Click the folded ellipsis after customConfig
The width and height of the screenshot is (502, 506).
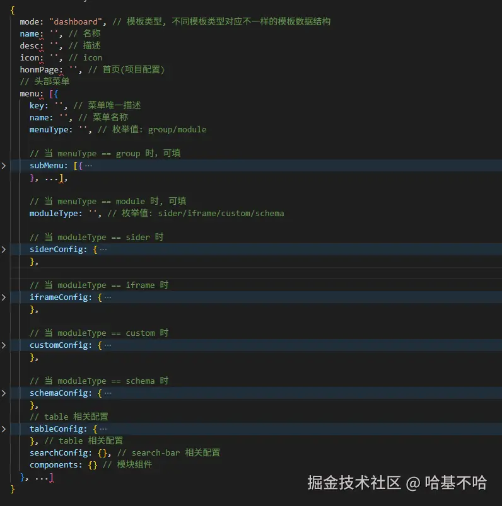pos(108,345)
